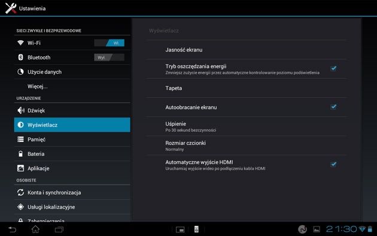Screen dimensions: 377x236
Task: Turn on the Bluetooth switch
Action: (109, 58)
